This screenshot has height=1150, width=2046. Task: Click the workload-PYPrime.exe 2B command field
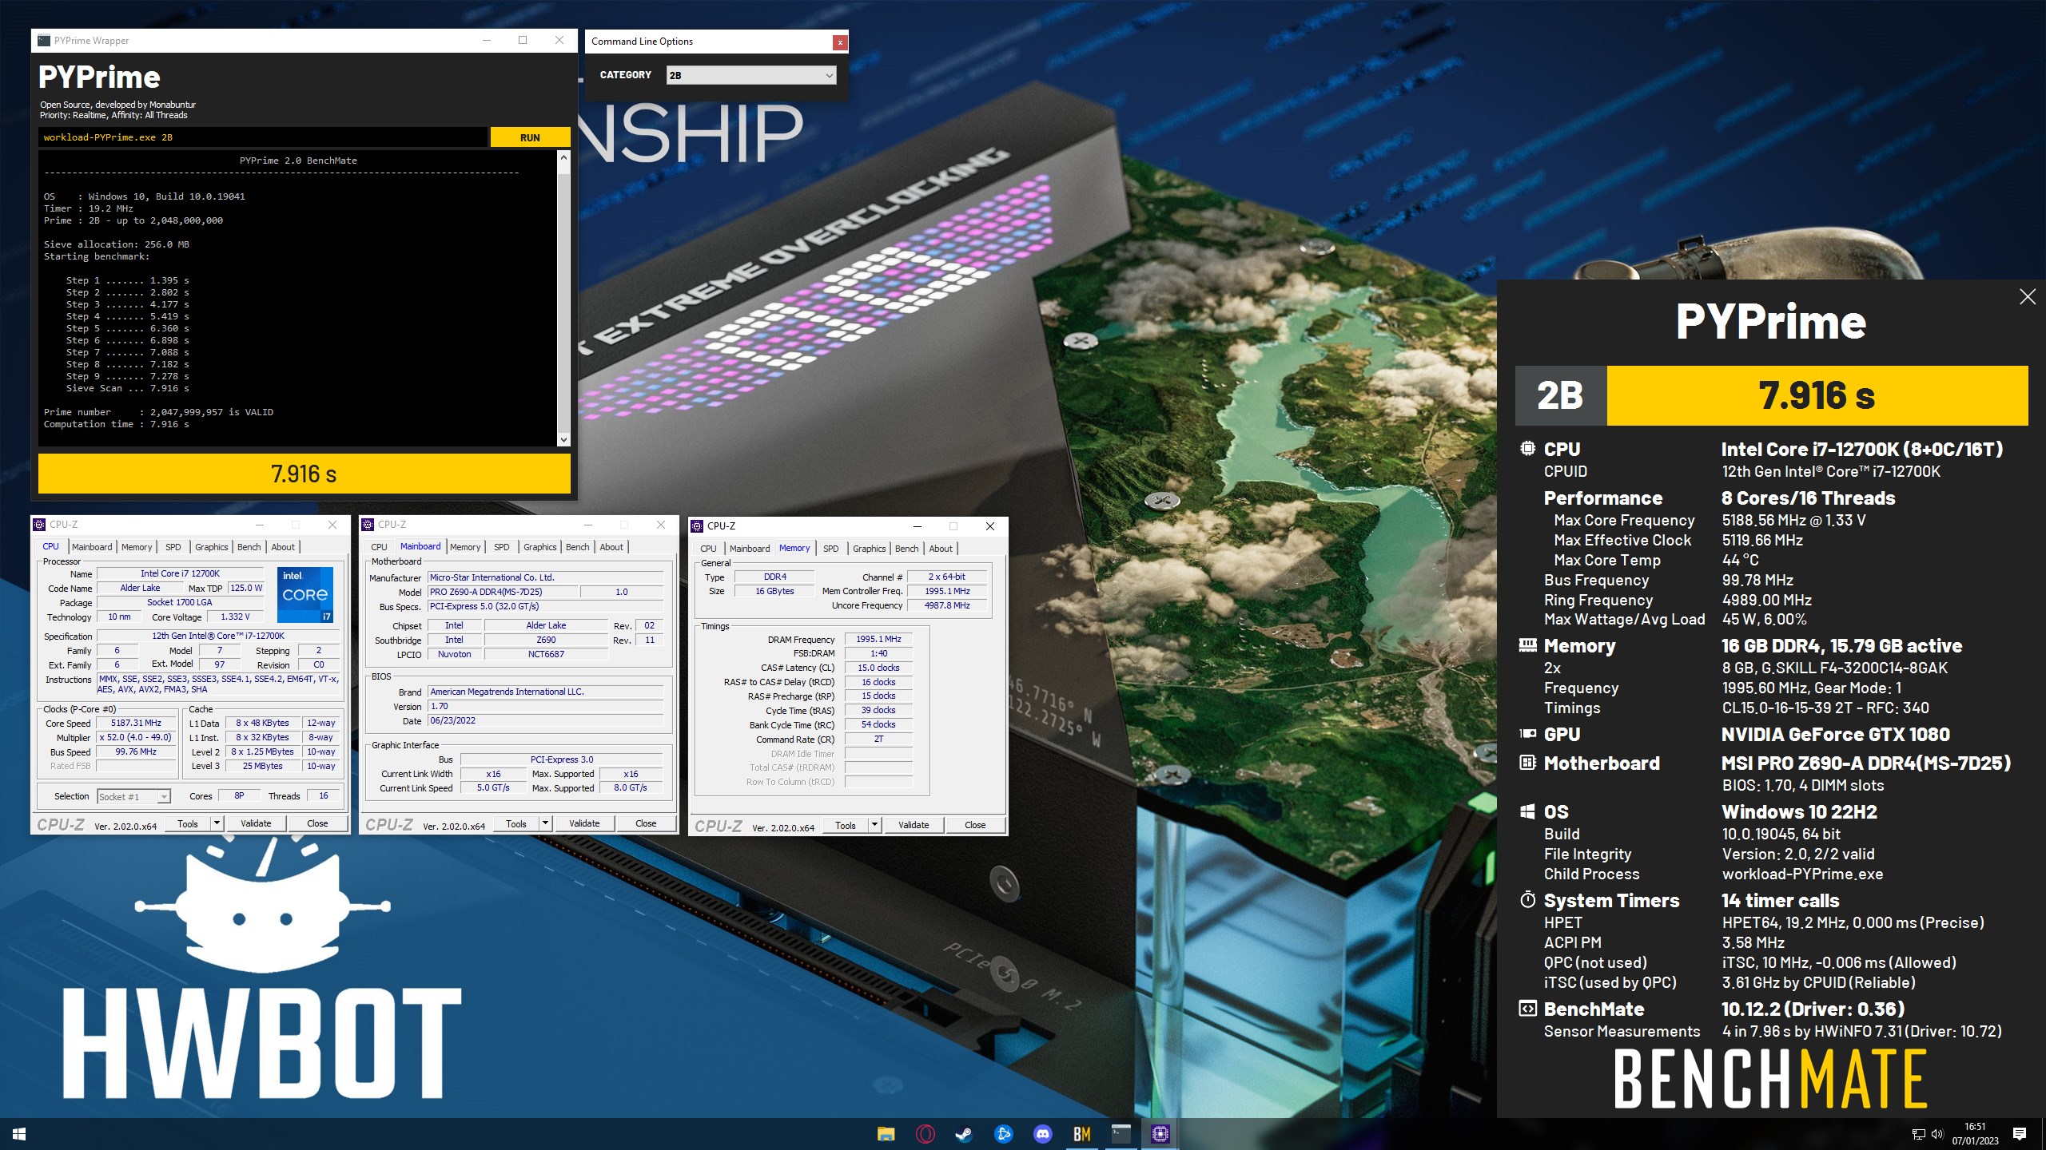coord(262,137)
